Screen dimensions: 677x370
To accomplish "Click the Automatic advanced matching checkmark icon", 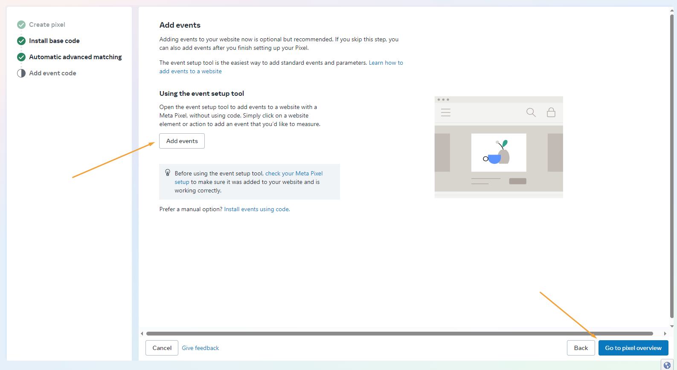I will (21, 57).
